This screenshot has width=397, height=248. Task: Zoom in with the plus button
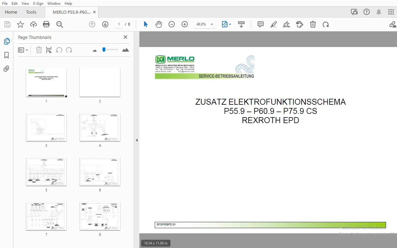point(185,24)
